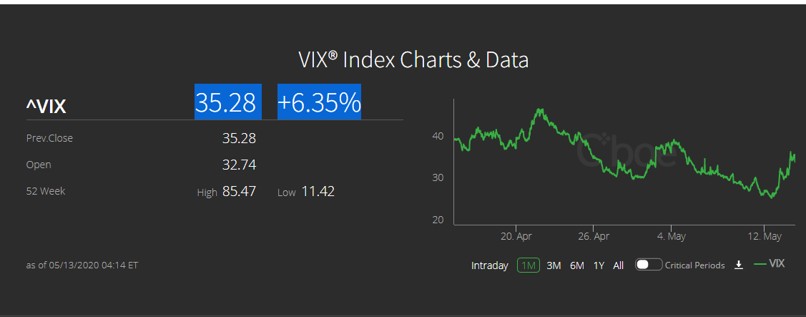Image resolution: width=806 pixels, height=317 pixels.
Task: Select the Intraday time range
Action: tap(489, 265)
